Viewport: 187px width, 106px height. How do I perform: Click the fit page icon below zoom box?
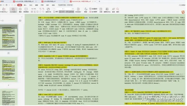coord(38,12)
